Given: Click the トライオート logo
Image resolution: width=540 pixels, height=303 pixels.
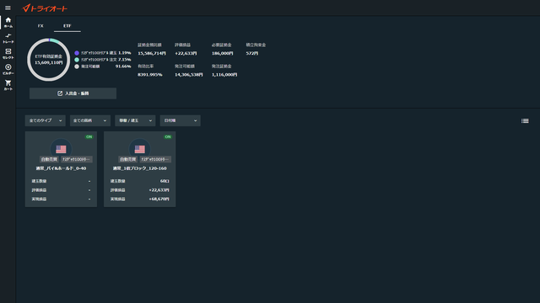Looking at the screenshot, I should [45, 8].
